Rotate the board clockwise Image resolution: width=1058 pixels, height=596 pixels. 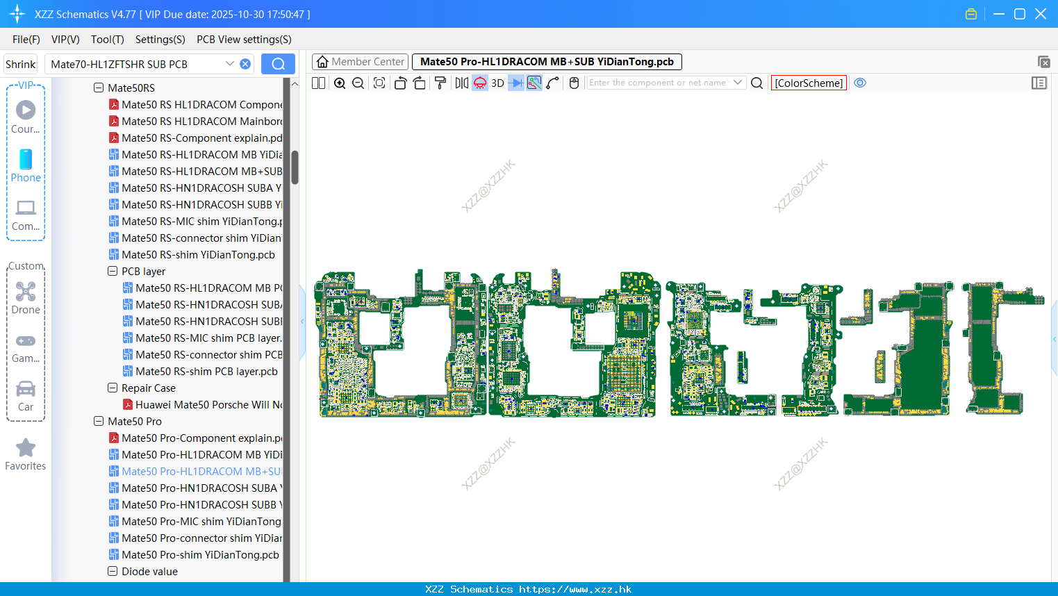(419, 83)
